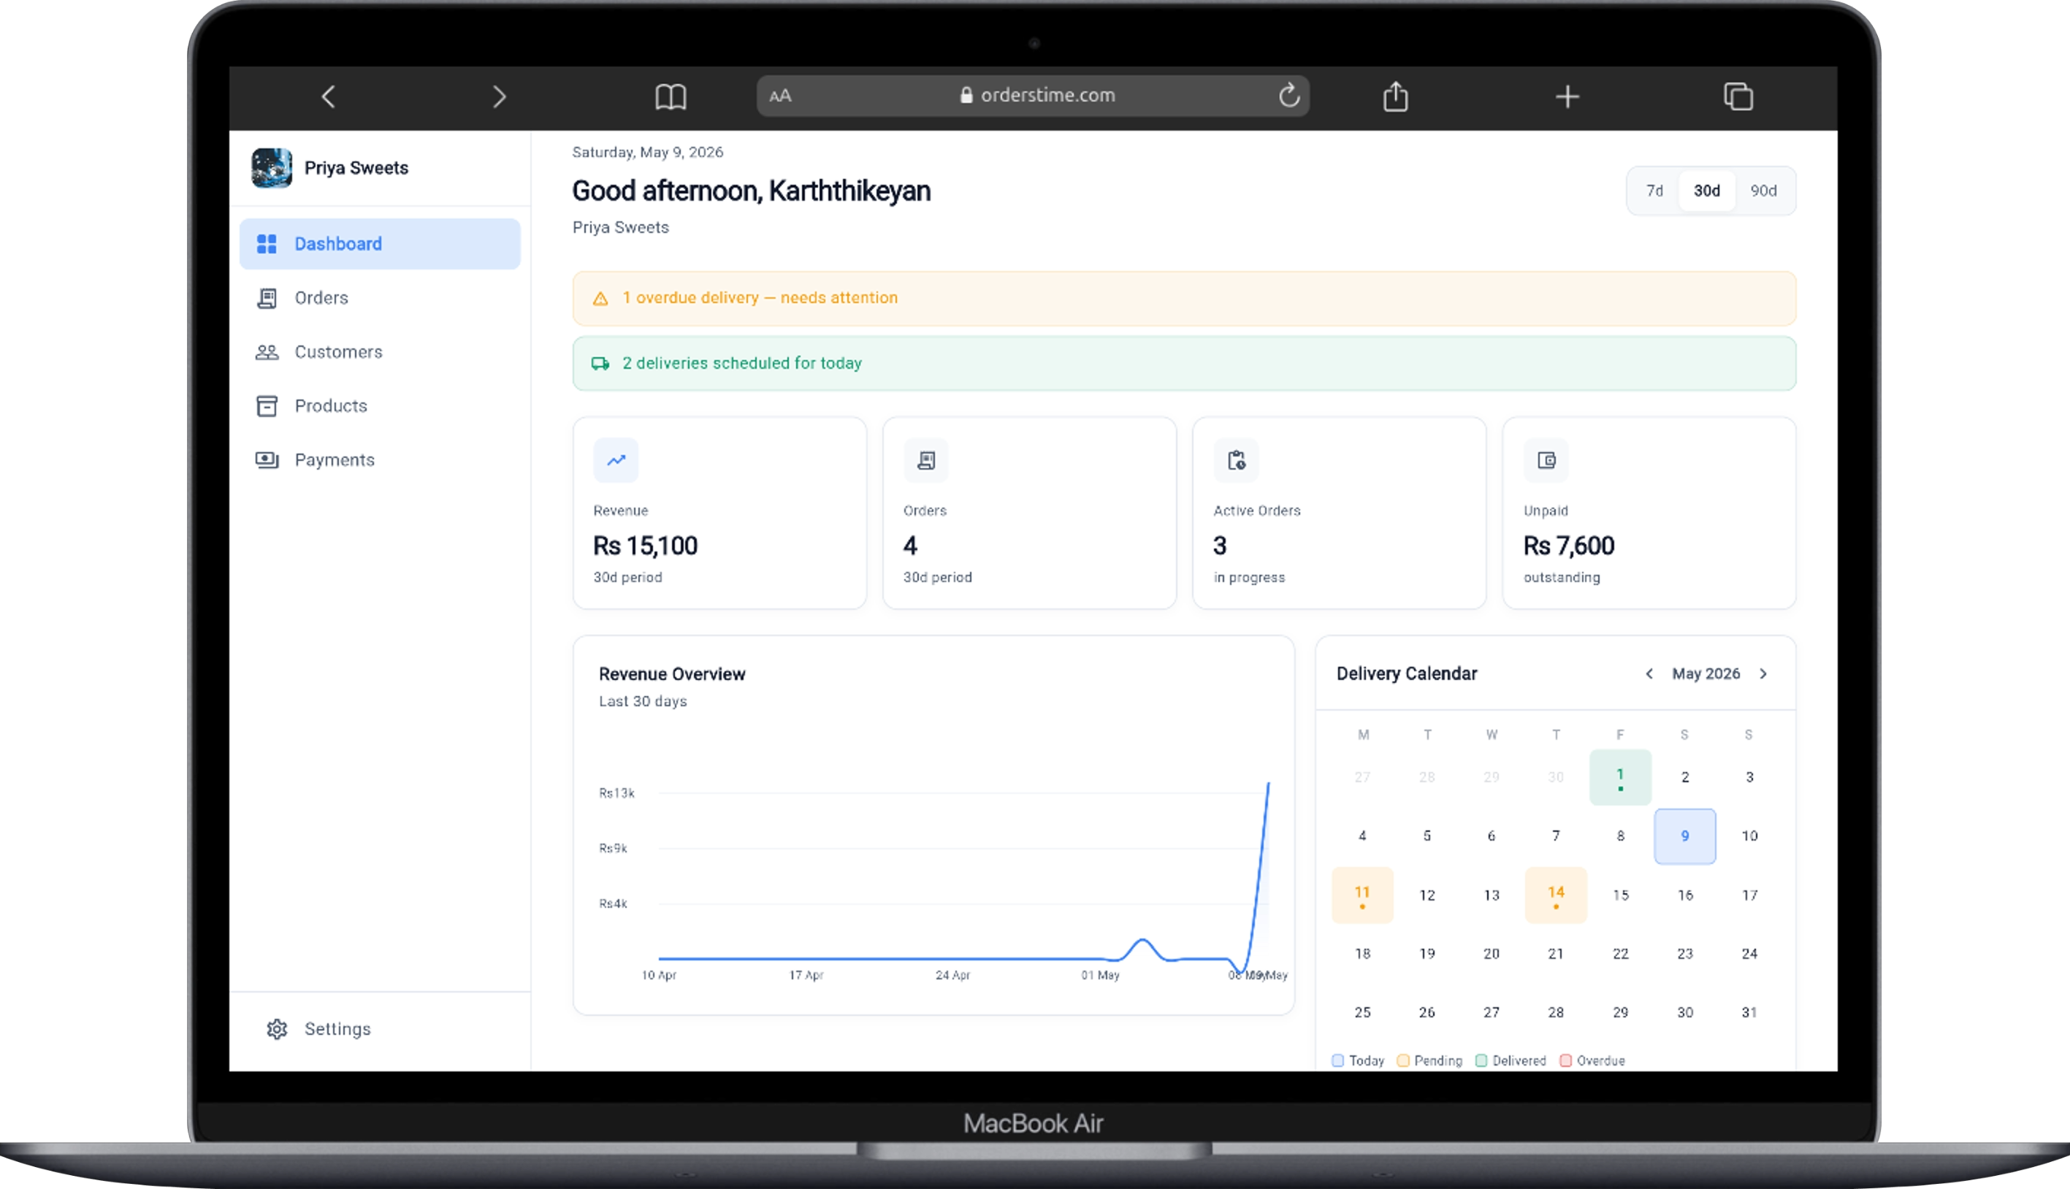Open the deliveries scheduled for today banner
2070x1189 pixels.
(x=1184, y=364)
